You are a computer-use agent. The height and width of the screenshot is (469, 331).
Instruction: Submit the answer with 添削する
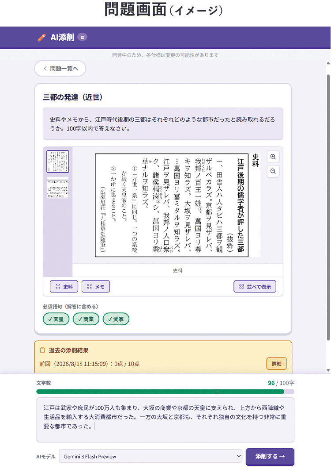pos(270,457)
